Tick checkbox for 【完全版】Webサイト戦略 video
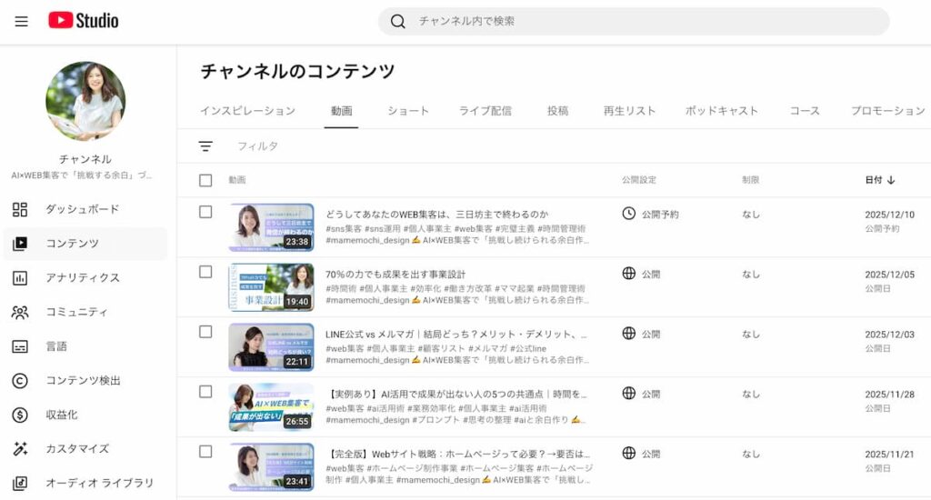Screen dimensions: 931x500 click(x=205, y=452)
